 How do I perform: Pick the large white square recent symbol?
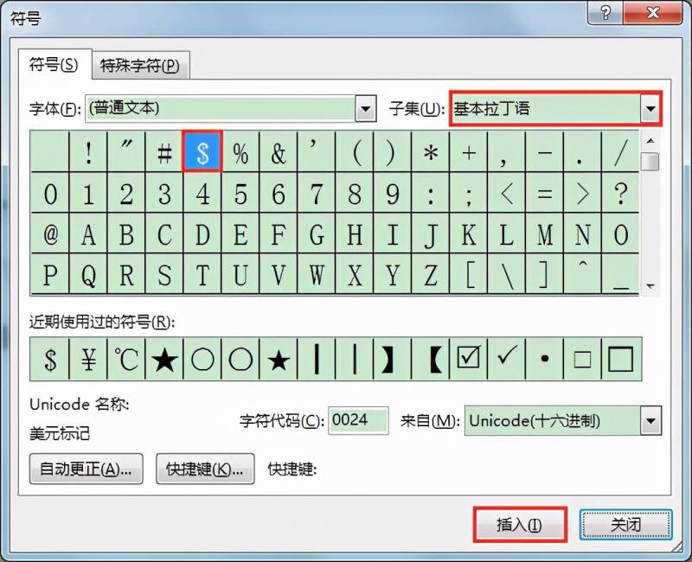pos(620,359)
